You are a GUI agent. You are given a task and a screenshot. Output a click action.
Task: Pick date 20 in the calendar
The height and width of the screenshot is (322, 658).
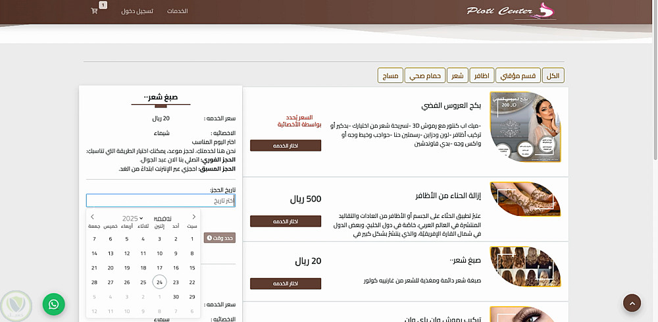111,268
